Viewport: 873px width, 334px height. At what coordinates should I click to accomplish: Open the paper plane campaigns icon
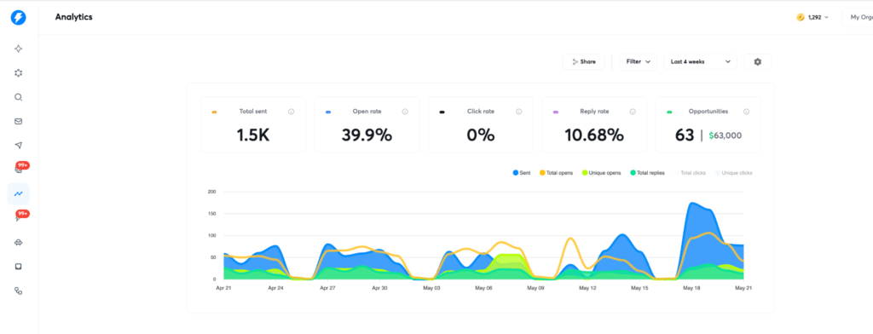[19, 146]
